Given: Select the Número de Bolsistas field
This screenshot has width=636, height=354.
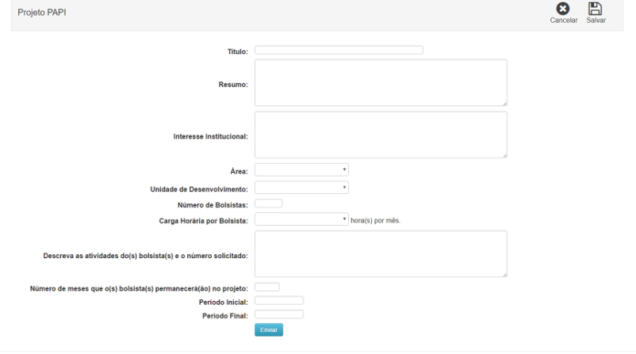Looking at the screenshot, I should pos(269,204).
